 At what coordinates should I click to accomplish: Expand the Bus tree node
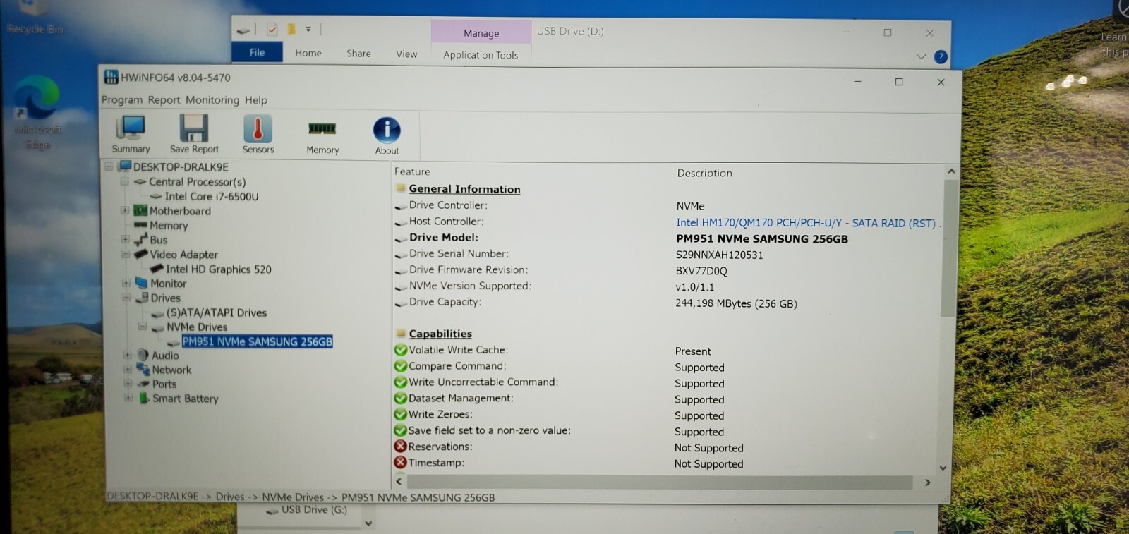pyautogui.click(x=126, y=239)
